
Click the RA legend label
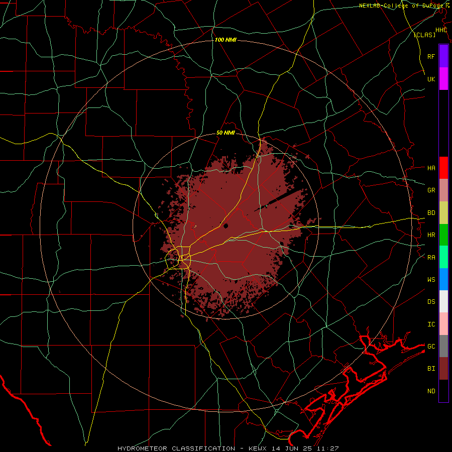[x=431, y=258]
